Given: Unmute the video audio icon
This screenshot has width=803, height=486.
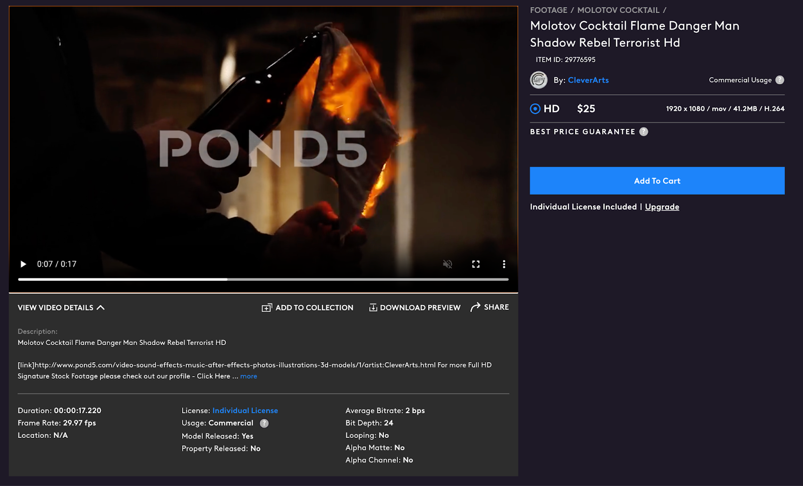Looking at the screenshot, I should [x=448, y=264].
